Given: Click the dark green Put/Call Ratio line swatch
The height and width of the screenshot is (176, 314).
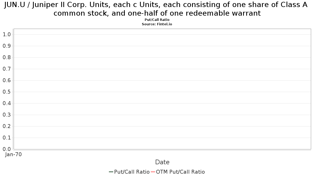Looking at the screenshot, I should point(111,172).
